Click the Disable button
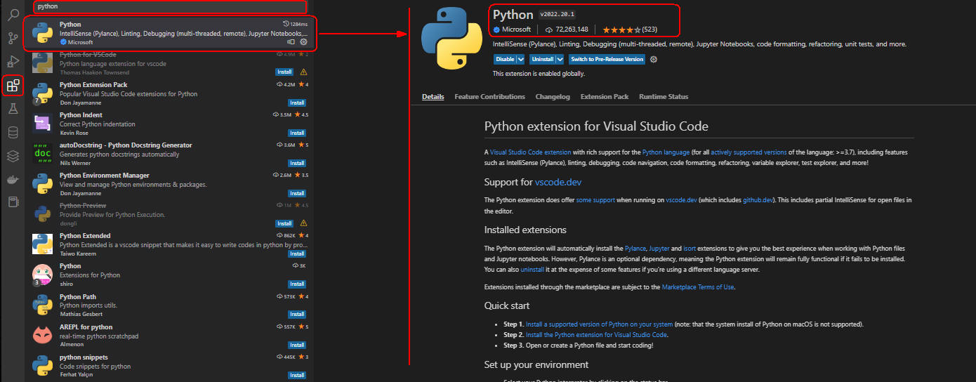The width and height of the screenshot is (976, 382). pyautogui.click(x=506, y=59)
